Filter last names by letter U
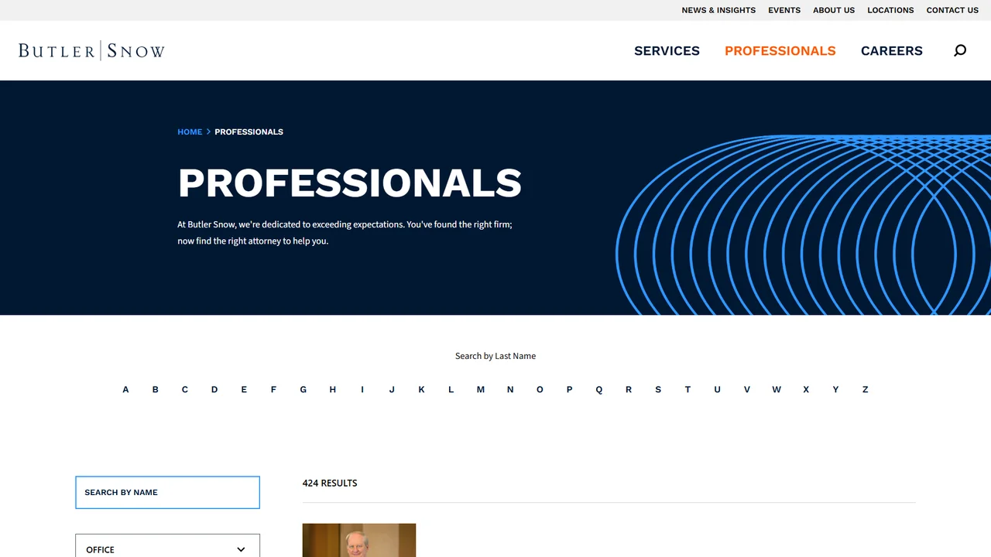991x557 pixels. [x=717, y=389]
